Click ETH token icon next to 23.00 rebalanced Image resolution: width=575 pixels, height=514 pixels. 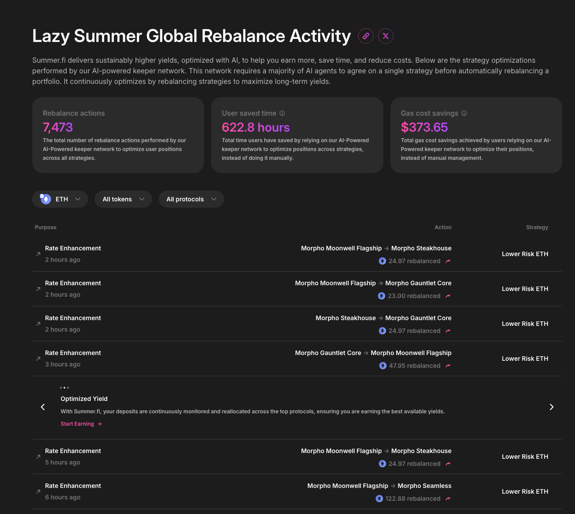coord(382,296)
